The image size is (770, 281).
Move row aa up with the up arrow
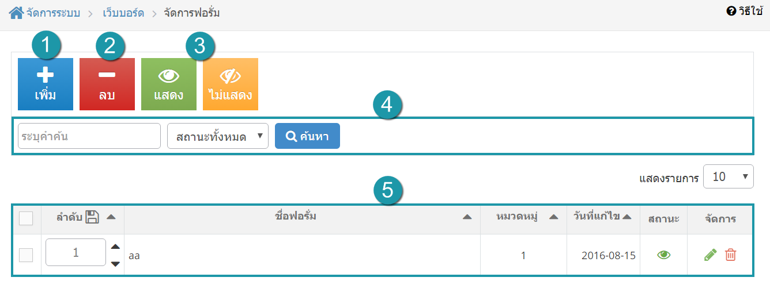(x=115, y=247)
